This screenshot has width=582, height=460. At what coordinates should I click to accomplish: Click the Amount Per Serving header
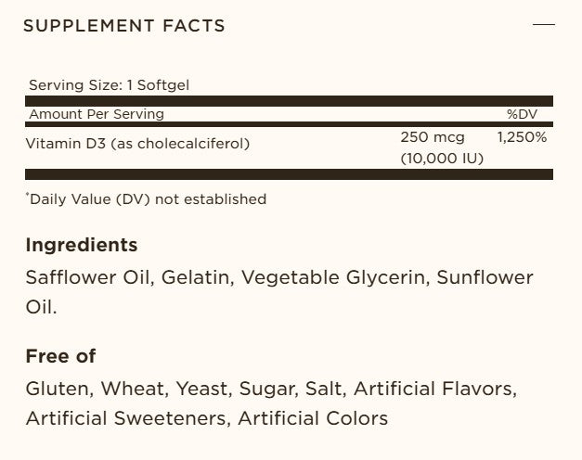click(x=97, y=114)
